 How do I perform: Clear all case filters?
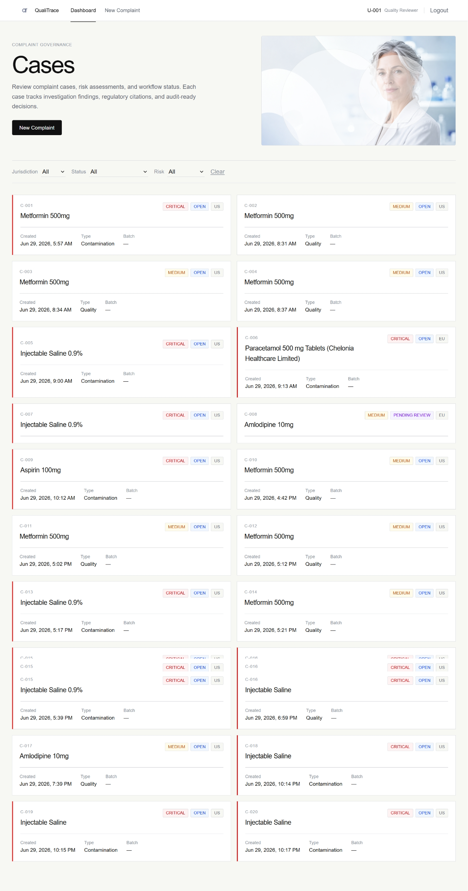pos(218,172)
